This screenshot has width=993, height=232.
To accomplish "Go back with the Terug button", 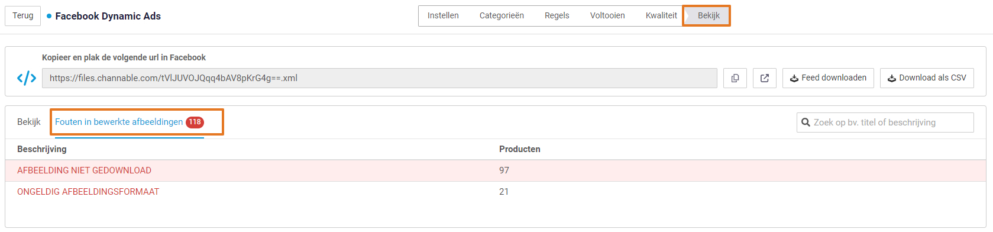I will [x=23, y=15].
